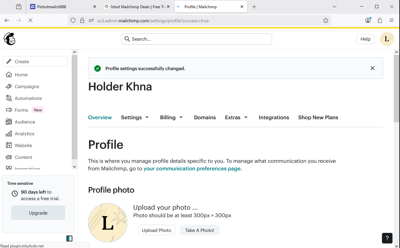Open the Firefox Extensions puzzle icon
400x248 pixels.
pos(380,20)
